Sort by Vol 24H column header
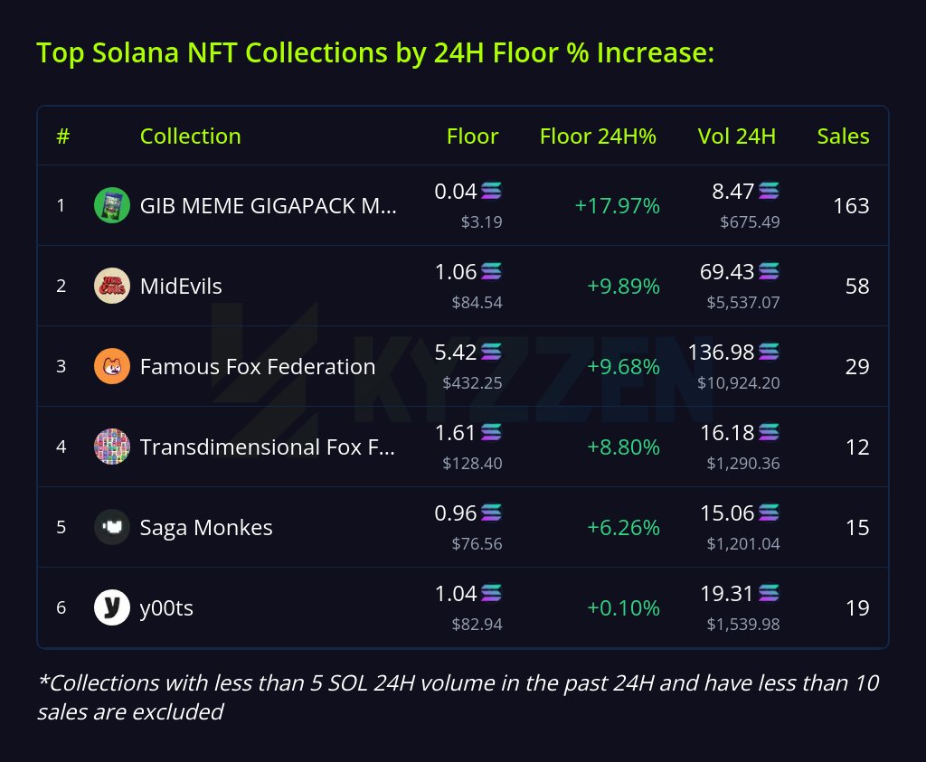Viewport: 926px width, 762px height. 736,136
